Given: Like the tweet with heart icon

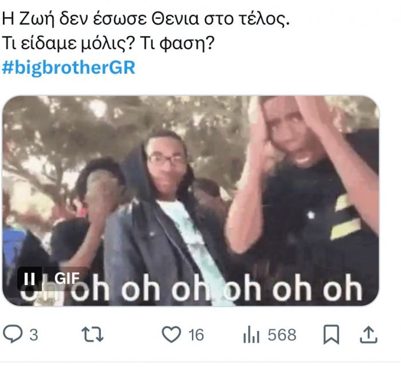Looking at the screenshot, I should pos(171,334).
